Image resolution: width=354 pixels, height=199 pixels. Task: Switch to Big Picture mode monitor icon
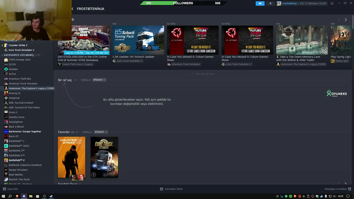click(332, 3)
